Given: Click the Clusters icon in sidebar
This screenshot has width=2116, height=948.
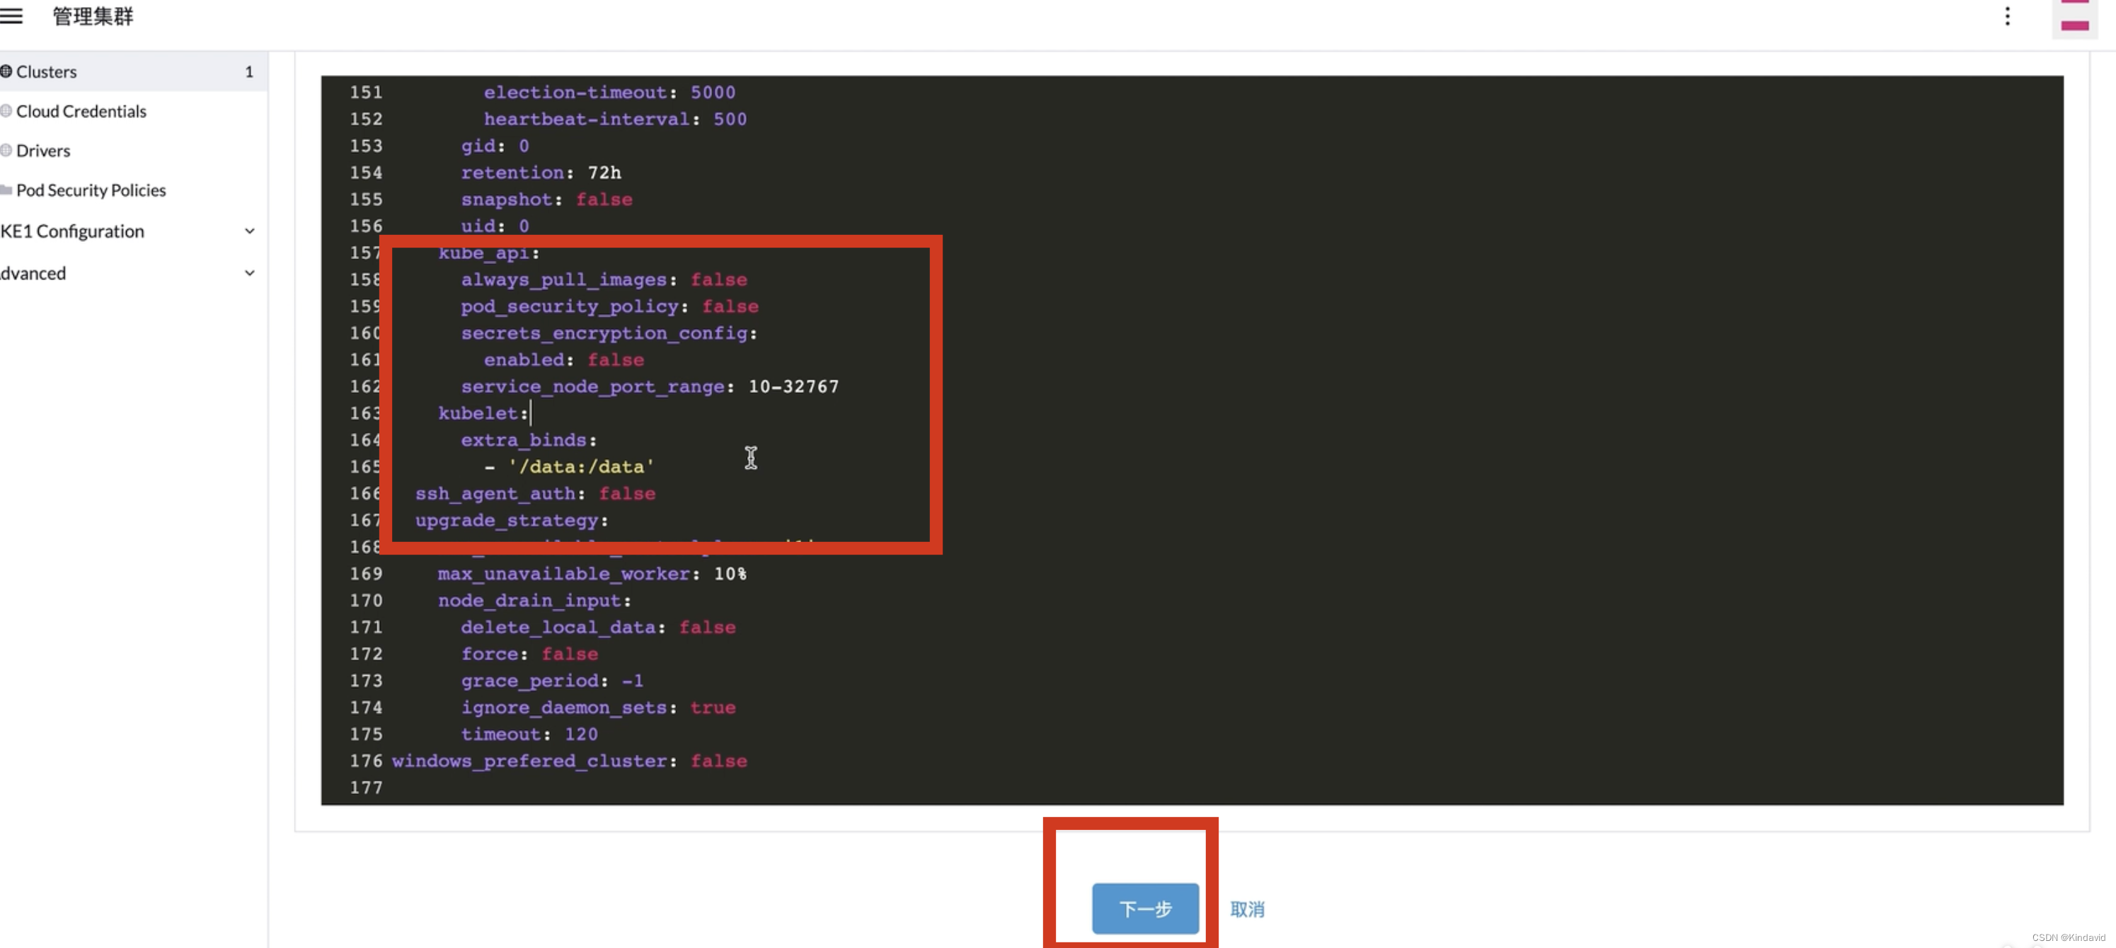Looking at the screenshot, I should point(7,71).
